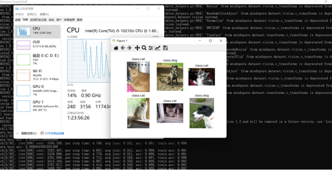Click the 简略信息(D) button label
This screenshot has width=332, height=170.
(x=29, y=133)
